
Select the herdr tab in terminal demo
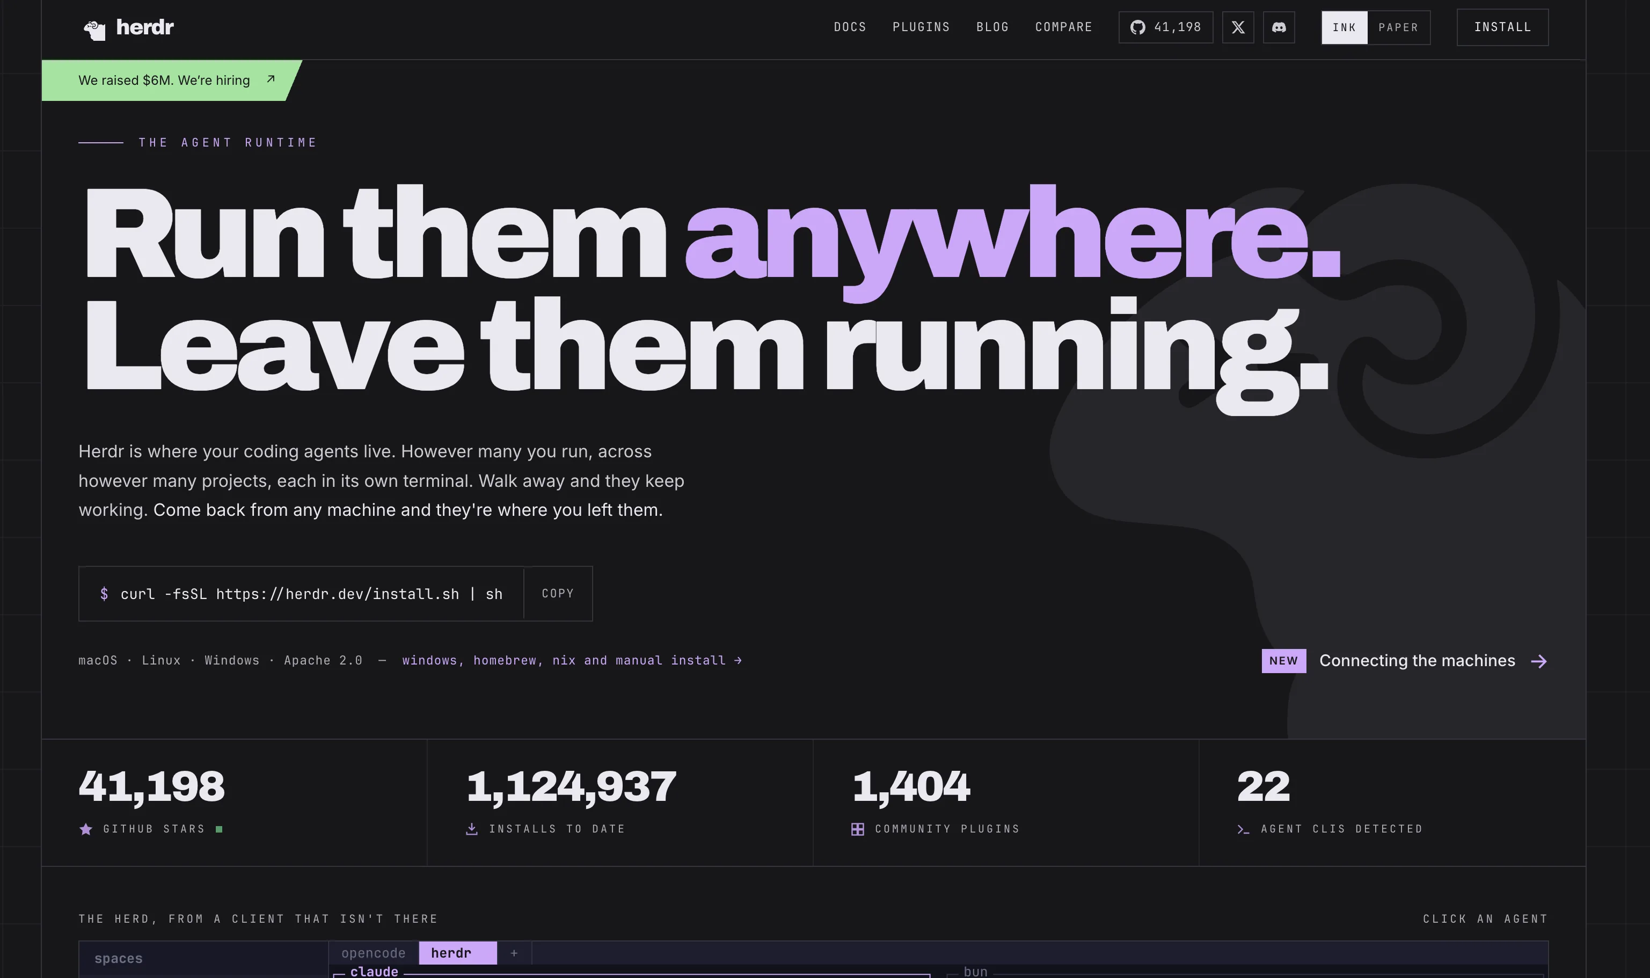[x=458, y=953]
